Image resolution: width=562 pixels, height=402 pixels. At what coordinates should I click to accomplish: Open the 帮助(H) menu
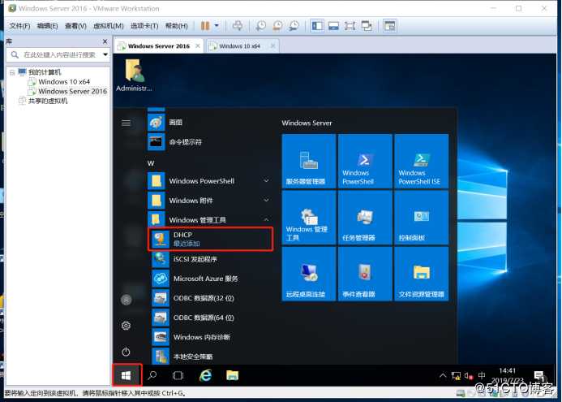pyautogui.click(x=176, y=26)
